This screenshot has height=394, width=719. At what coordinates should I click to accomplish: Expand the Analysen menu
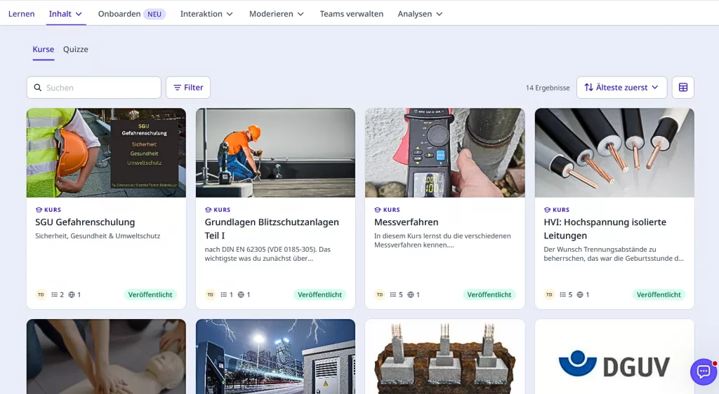pyautogui.click(x=420, y=14)
